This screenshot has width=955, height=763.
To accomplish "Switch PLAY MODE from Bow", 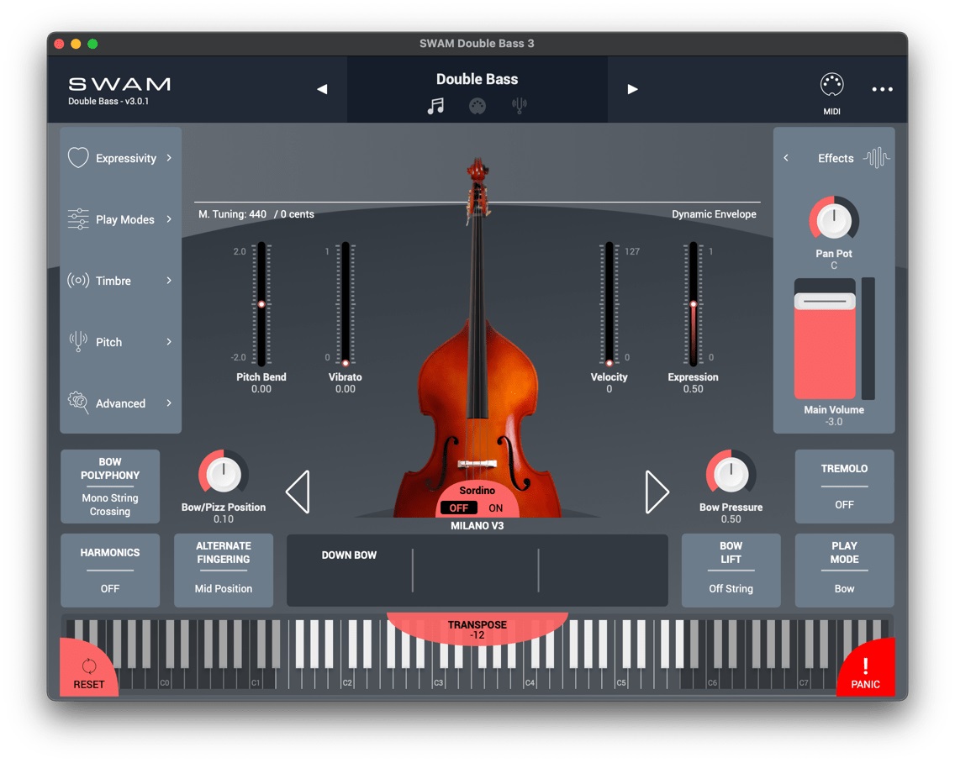I will point(844,571).
